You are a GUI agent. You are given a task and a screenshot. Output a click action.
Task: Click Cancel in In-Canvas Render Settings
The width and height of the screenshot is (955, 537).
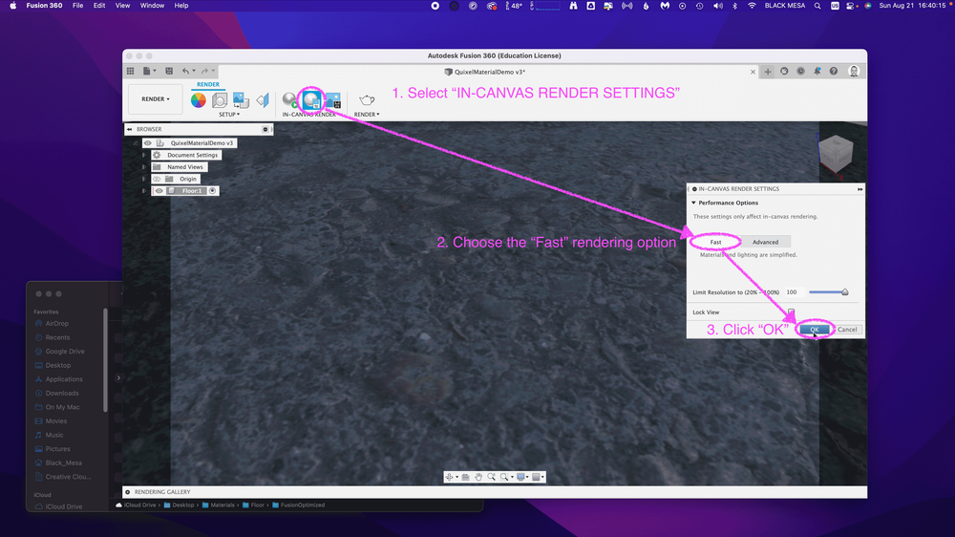click(846, 330)
